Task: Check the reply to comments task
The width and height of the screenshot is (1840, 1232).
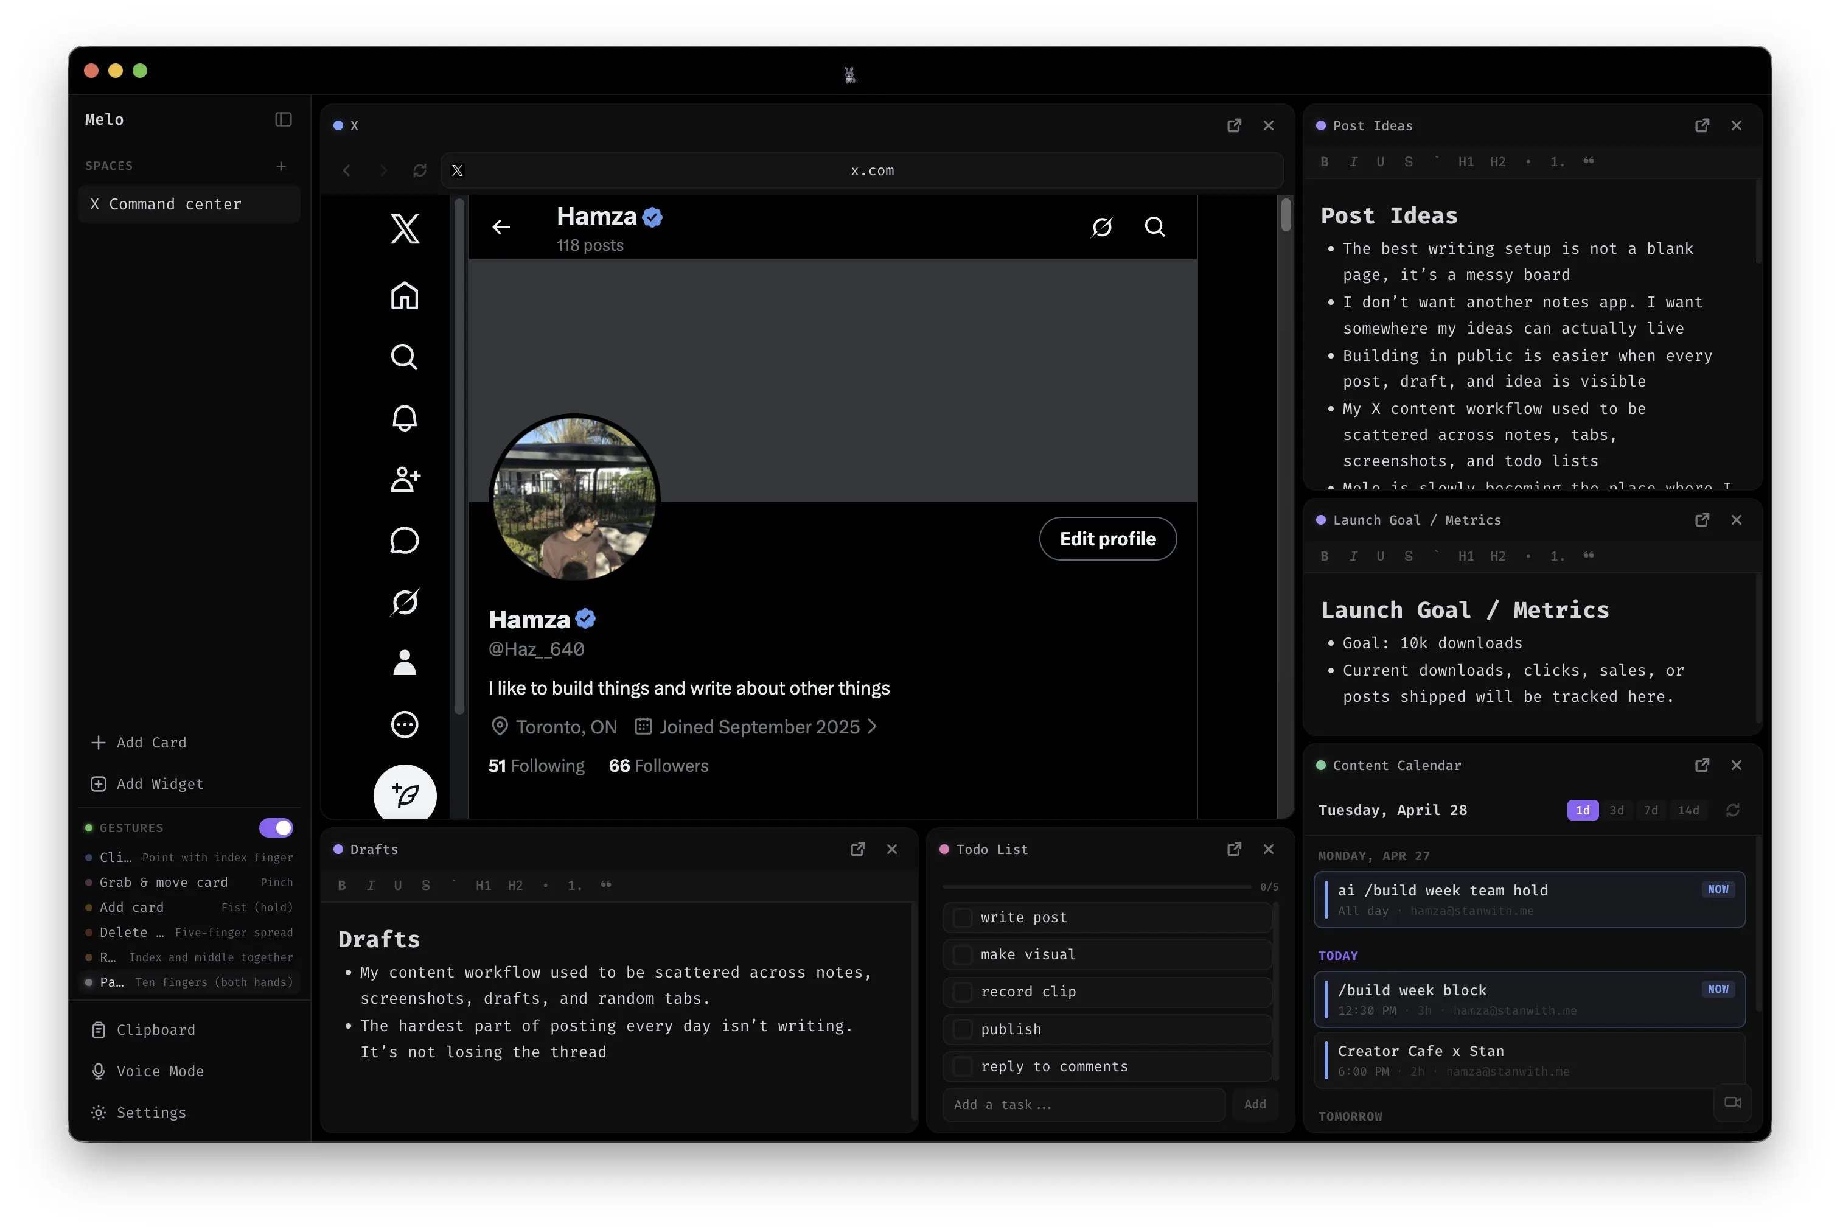Action: point(962,1067)
